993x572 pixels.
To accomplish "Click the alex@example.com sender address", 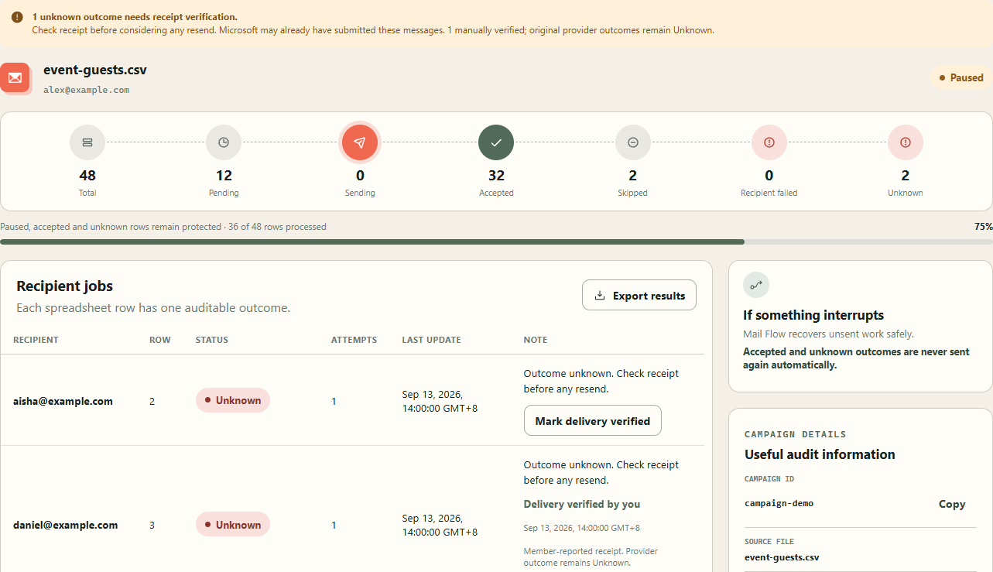I will [x=87, y=90].
